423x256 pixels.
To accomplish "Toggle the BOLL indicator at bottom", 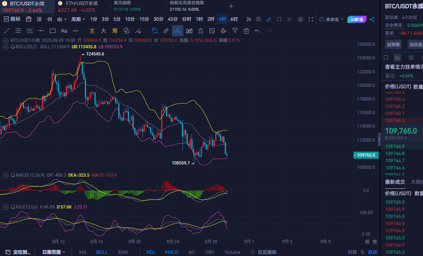I will pos(102,252).
